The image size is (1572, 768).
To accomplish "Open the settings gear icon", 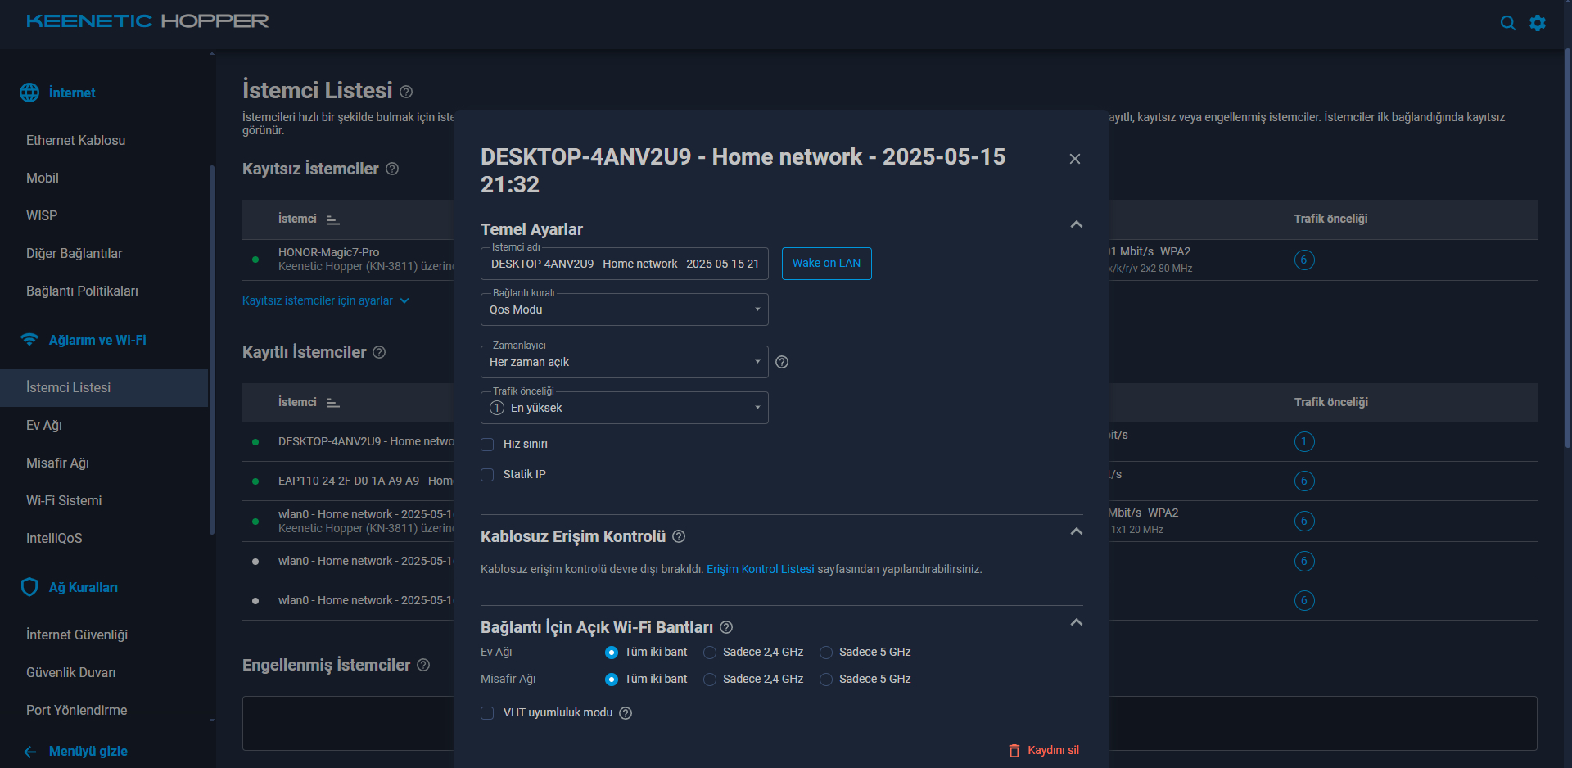I will (1538, 23).
